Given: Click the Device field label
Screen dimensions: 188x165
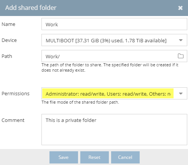Looking at the screenshot, I should point(9,40).
